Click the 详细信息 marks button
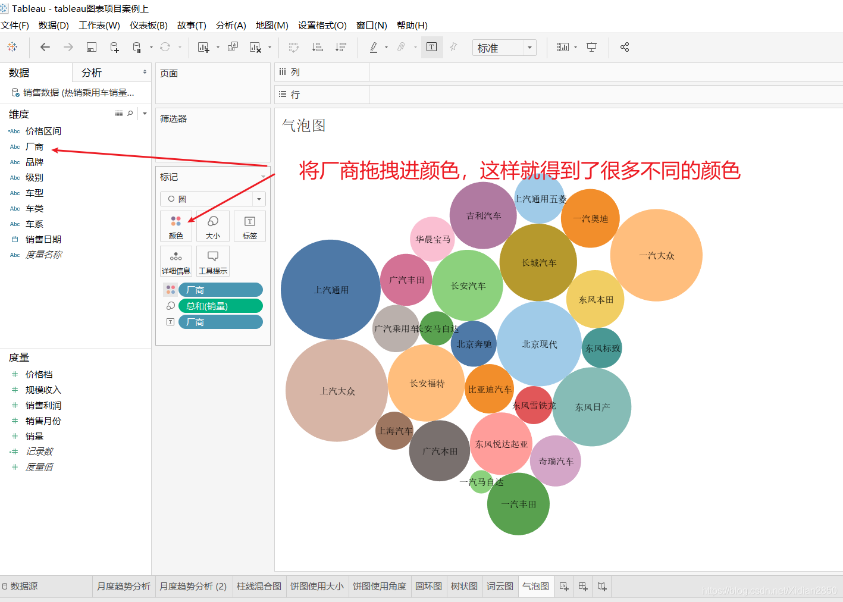 click(176, 261)
